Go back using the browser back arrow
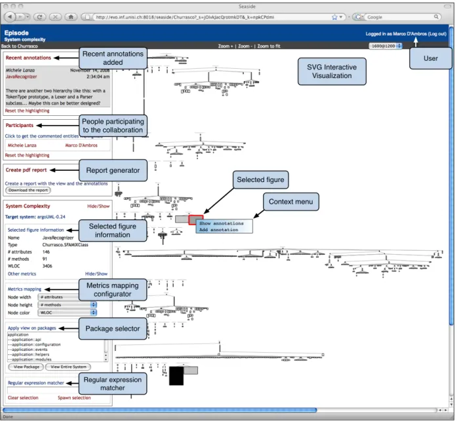The image size is (457, 421). point(10,17)
